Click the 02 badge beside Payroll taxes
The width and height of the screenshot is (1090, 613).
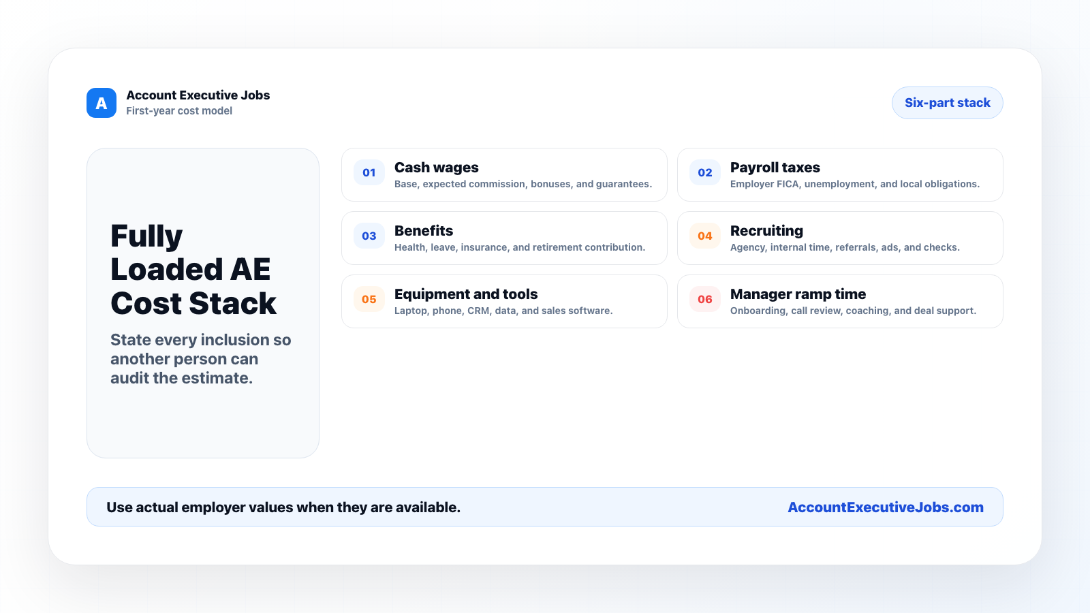tap(705, 172)
